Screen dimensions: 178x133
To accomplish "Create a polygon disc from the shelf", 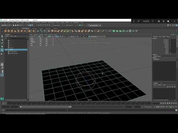I will click(x=25, y=31).
